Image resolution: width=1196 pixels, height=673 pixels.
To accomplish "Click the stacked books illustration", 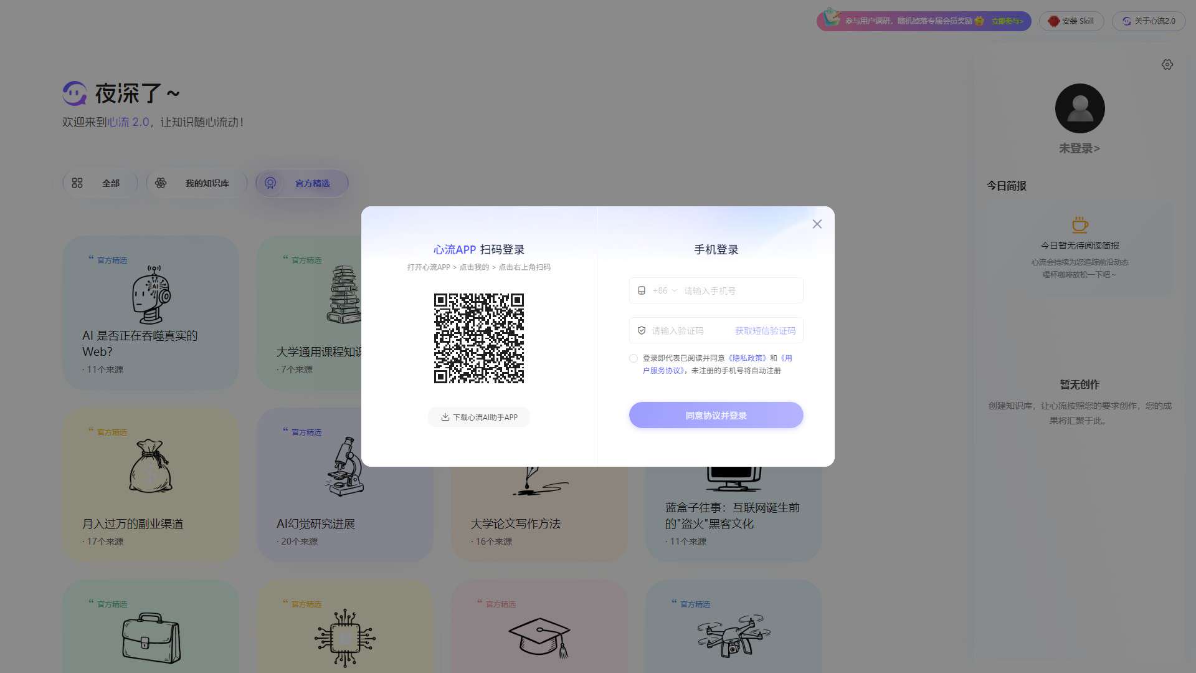I will point(344,294).
